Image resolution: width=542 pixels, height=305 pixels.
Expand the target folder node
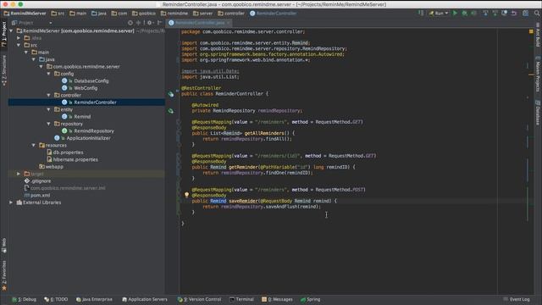[x=19, y=174]
